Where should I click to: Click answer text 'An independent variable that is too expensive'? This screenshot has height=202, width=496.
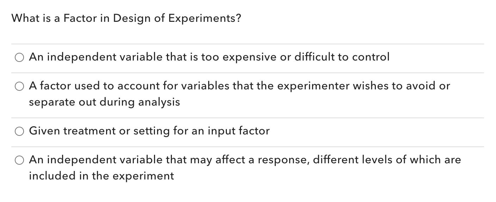click(209, 57)
